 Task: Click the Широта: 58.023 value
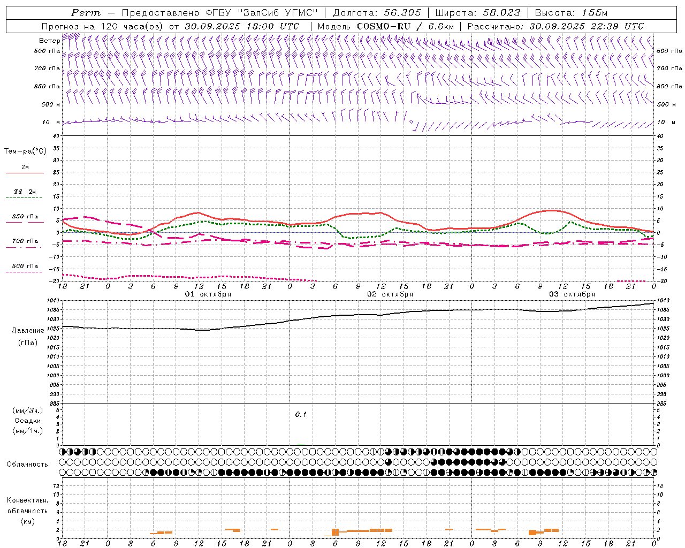click(477, 13)
